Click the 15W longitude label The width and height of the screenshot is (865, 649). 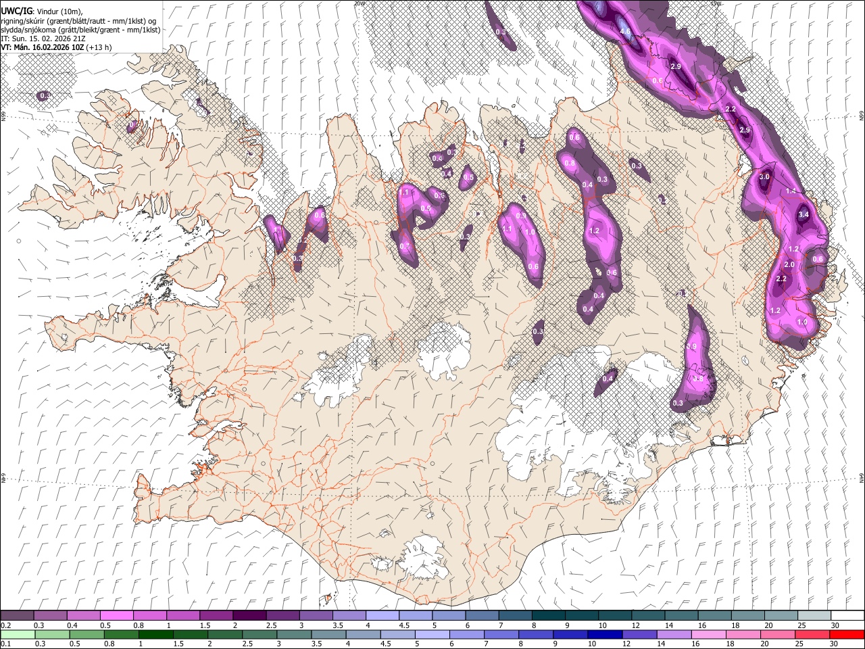(x=716, y=3)
